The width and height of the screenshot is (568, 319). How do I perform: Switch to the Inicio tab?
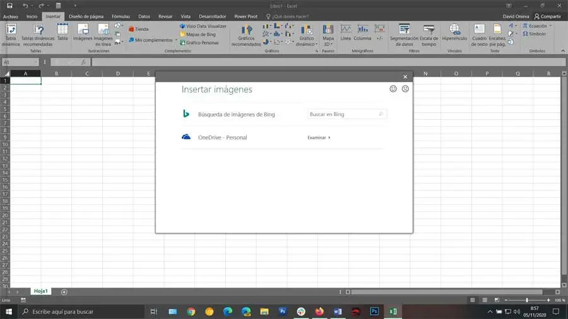pos(32,16)
